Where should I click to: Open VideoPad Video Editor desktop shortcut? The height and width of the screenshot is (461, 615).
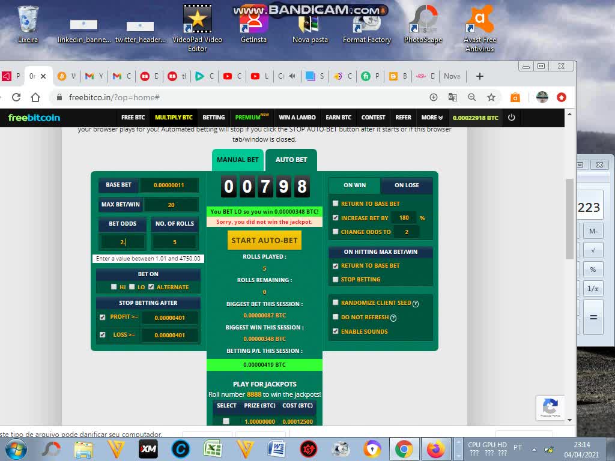(x=197, y=28)
